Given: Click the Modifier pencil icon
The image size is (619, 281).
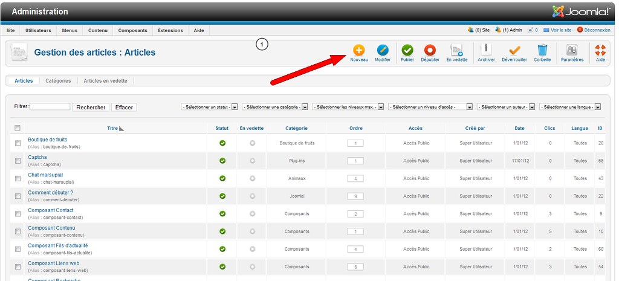Looking at the screenshot, I should (383, 50).
